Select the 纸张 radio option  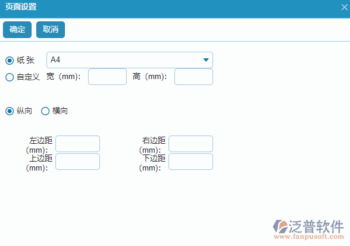tap(10, 61)
